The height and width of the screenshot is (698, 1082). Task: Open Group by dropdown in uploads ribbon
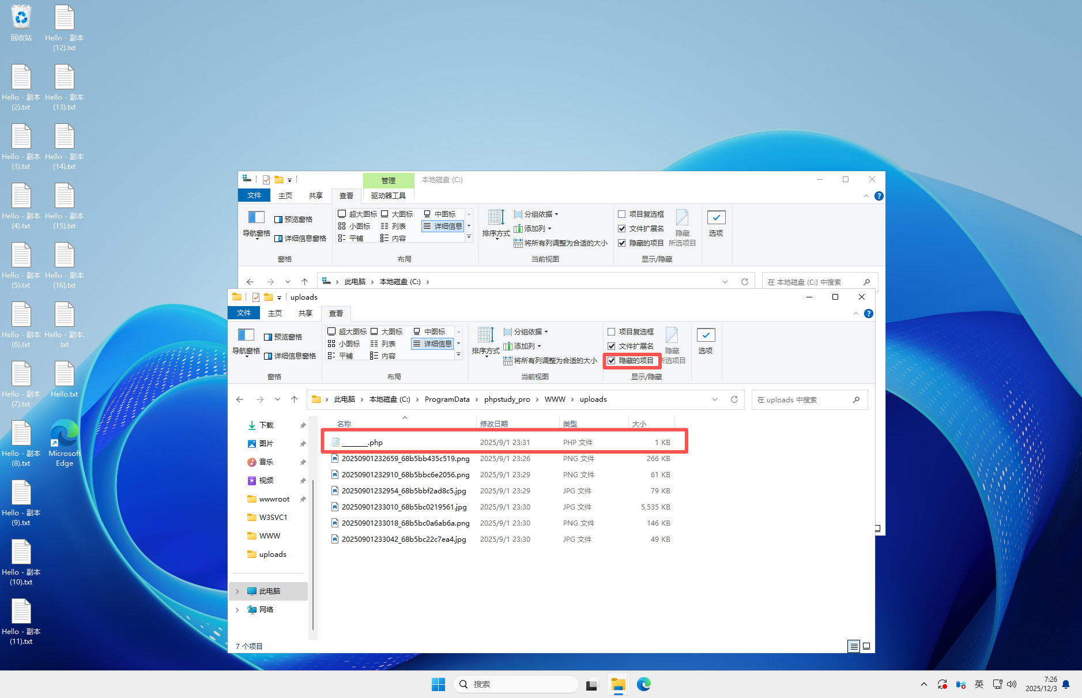(x=526, y=331)
